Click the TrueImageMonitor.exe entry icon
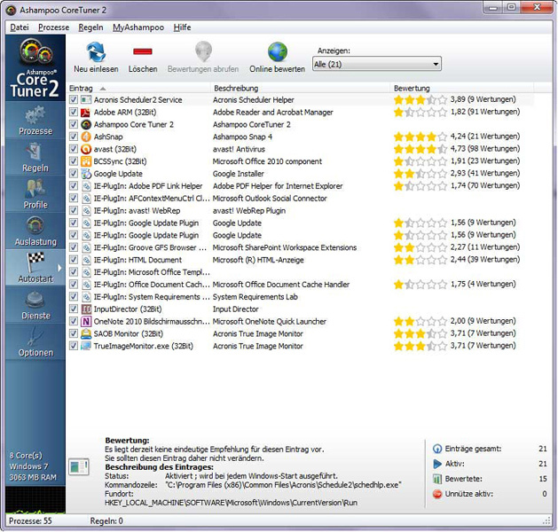This screenshot has width=558, height=532. coord(86,346)
